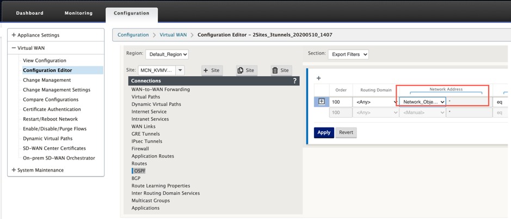The width and height of the screenshot is (511, 219).
Task: Click the Site name MCN_KVMV field
Action: click(x=157, y=70)
